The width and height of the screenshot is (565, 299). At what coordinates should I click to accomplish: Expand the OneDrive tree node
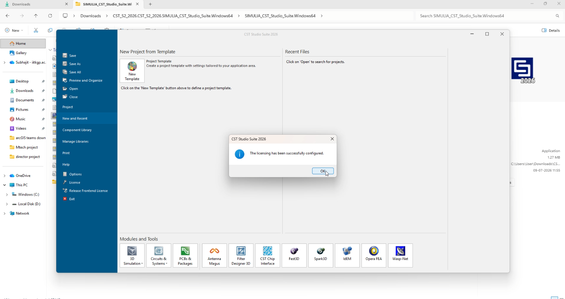pos(5,176)
